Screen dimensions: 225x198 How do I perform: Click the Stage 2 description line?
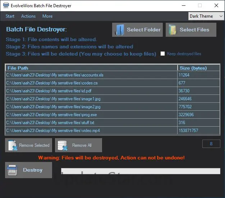[x=69, y=47]
